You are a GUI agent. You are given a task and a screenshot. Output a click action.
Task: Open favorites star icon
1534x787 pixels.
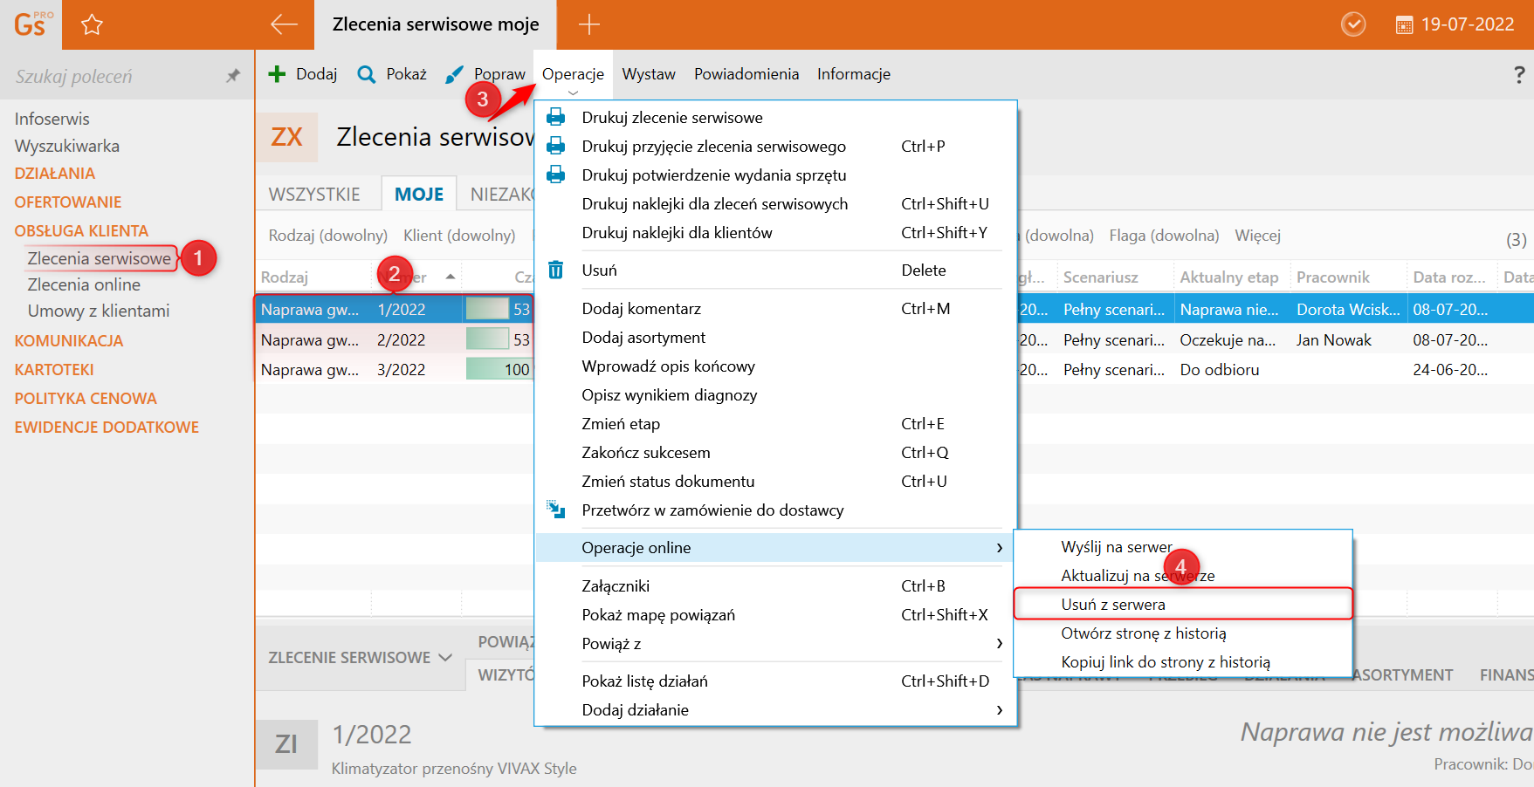(x=92, y=24)
